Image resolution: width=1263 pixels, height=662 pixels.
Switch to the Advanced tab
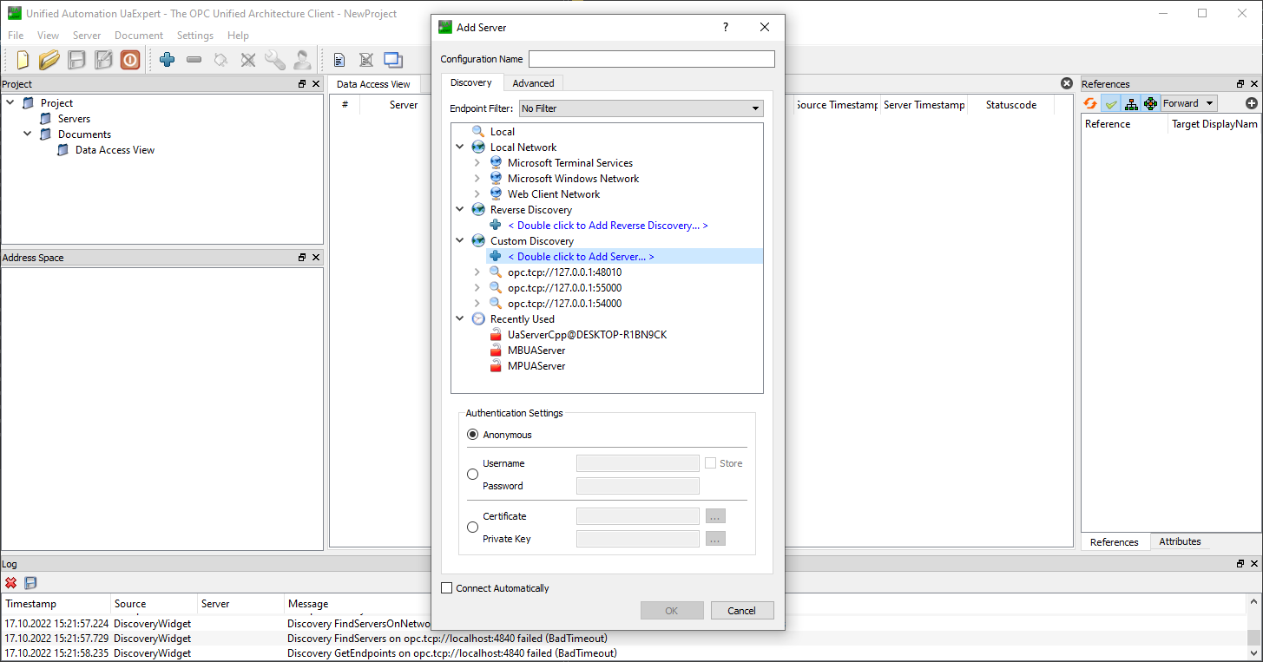click(x=533, y=83)
